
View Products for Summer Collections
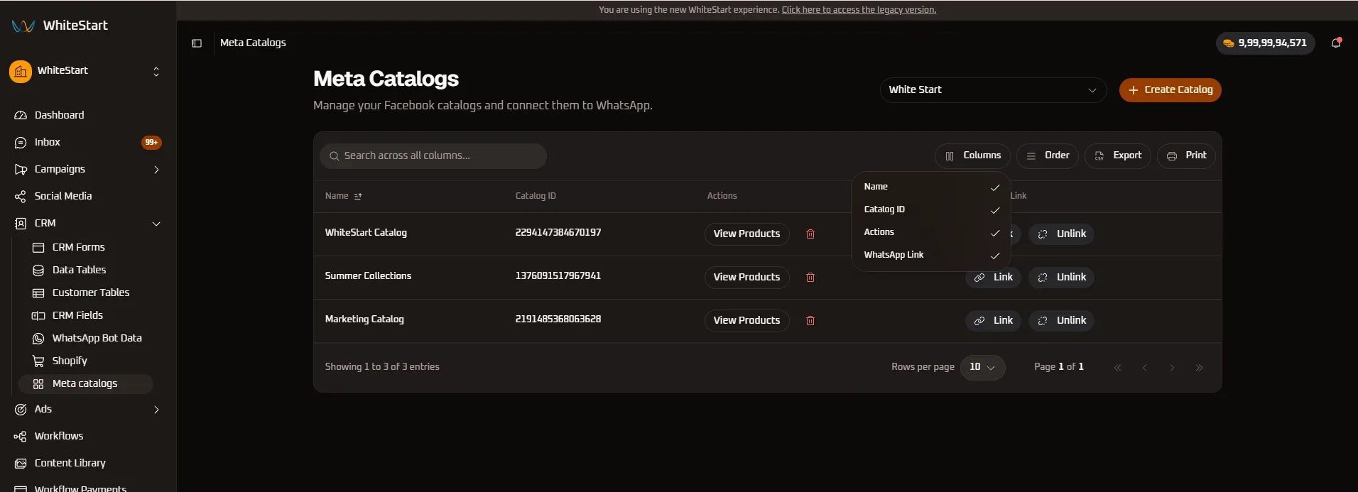pos(746,278)
